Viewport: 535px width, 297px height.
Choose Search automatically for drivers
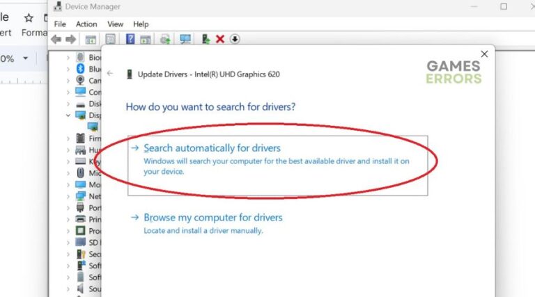212,148
